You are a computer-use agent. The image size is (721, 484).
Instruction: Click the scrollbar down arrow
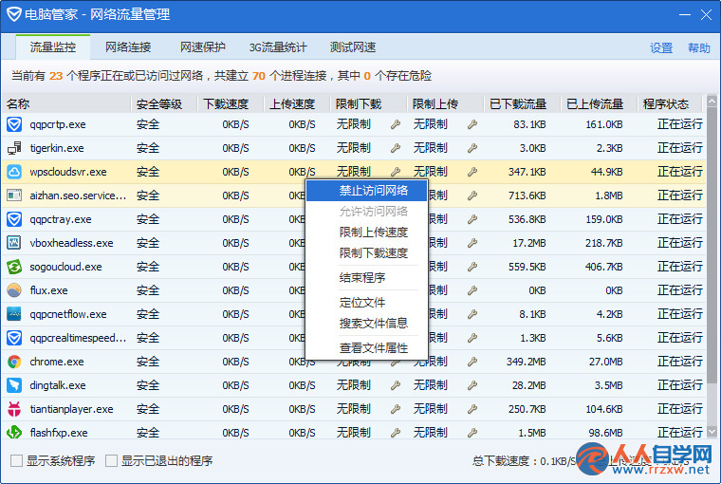712,432
